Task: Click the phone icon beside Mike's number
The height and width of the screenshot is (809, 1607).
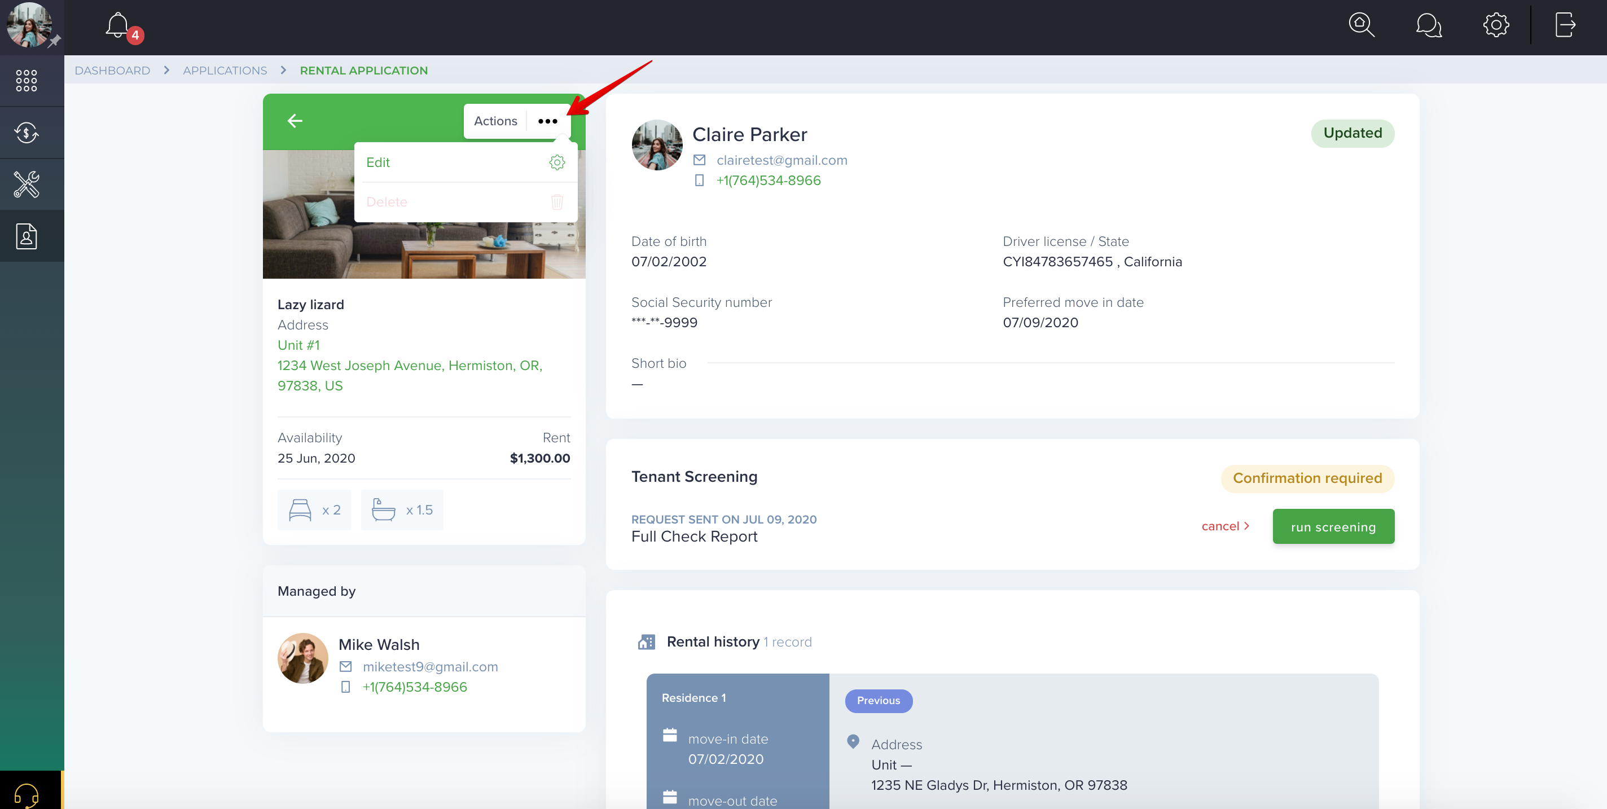Action: [345, 687]
